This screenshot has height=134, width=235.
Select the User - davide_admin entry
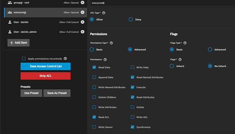[x=46, y=32]
